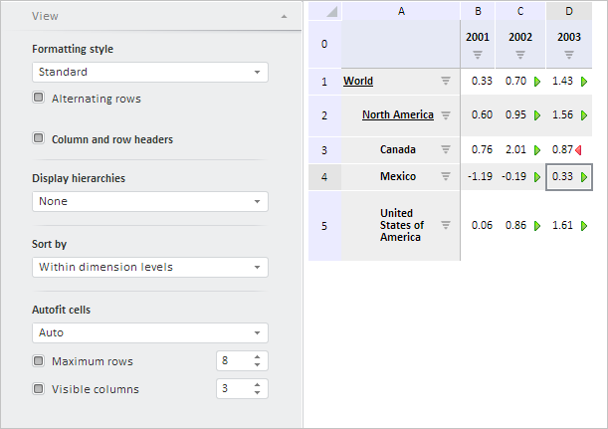Click the filter icon under 2003 column

(569, 55)
